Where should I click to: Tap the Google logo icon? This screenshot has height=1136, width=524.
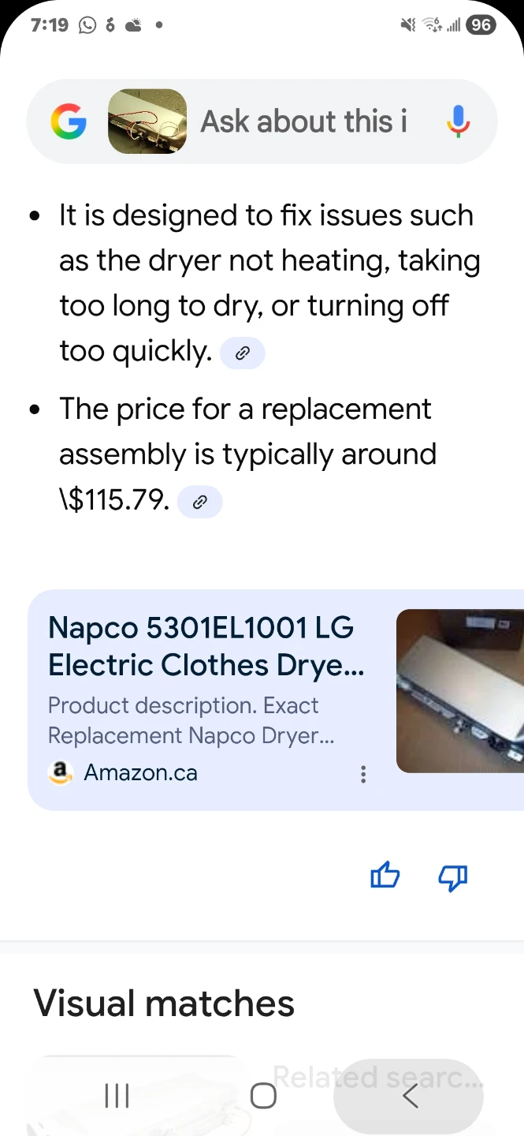(69, 121)
